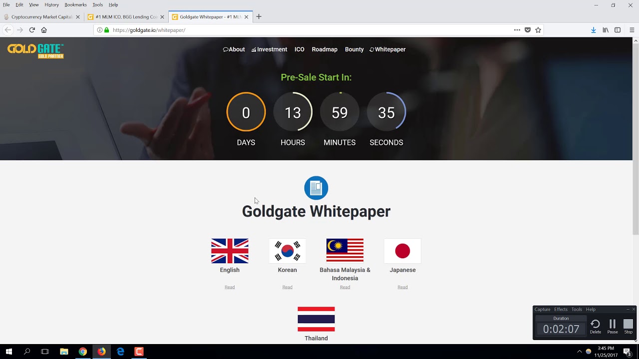Pause the screen recording

coord(613,327)
